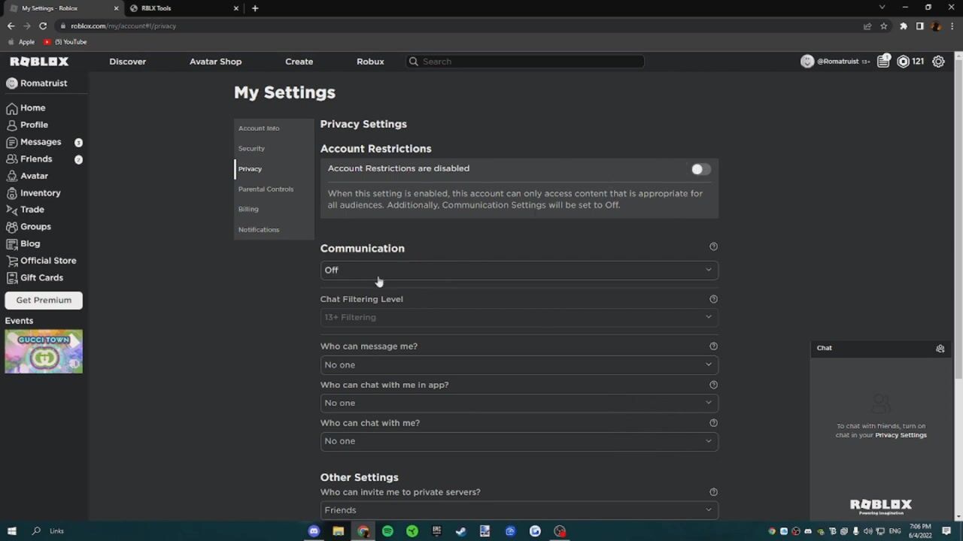
Task: Open File Explorer from the taskbar
Action: click(x=339, y=531)
